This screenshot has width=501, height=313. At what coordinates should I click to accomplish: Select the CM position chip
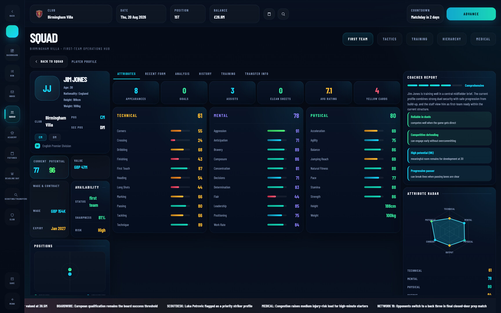coord(41,137)
